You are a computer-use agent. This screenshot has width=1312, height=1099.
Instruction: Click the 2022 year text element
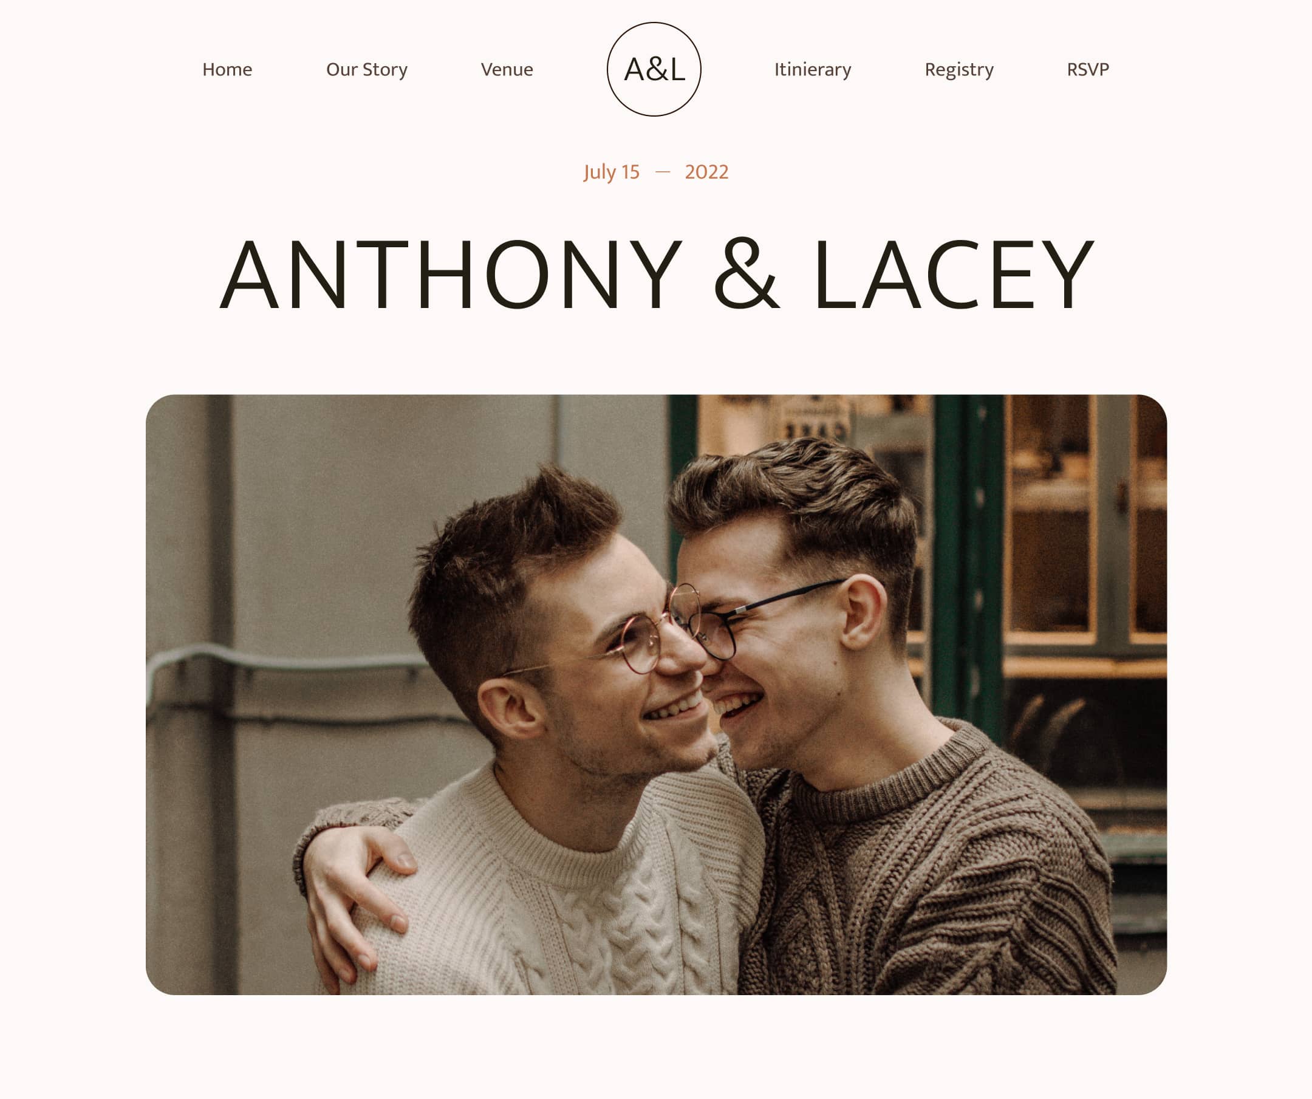tap(706, 171)
